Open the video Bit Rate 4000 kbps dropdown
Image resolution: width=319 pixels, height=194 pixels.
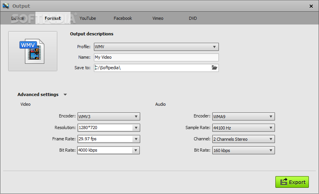pos(108,150)
